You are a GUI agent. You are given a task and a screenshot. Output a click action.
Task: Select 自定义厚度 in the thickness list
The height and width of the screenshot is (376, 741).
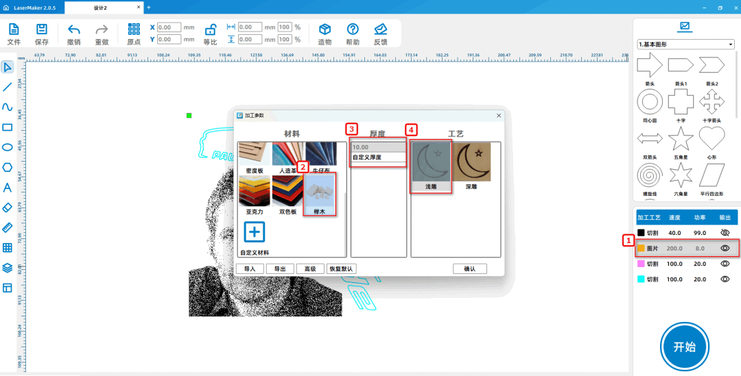point(377,158)
